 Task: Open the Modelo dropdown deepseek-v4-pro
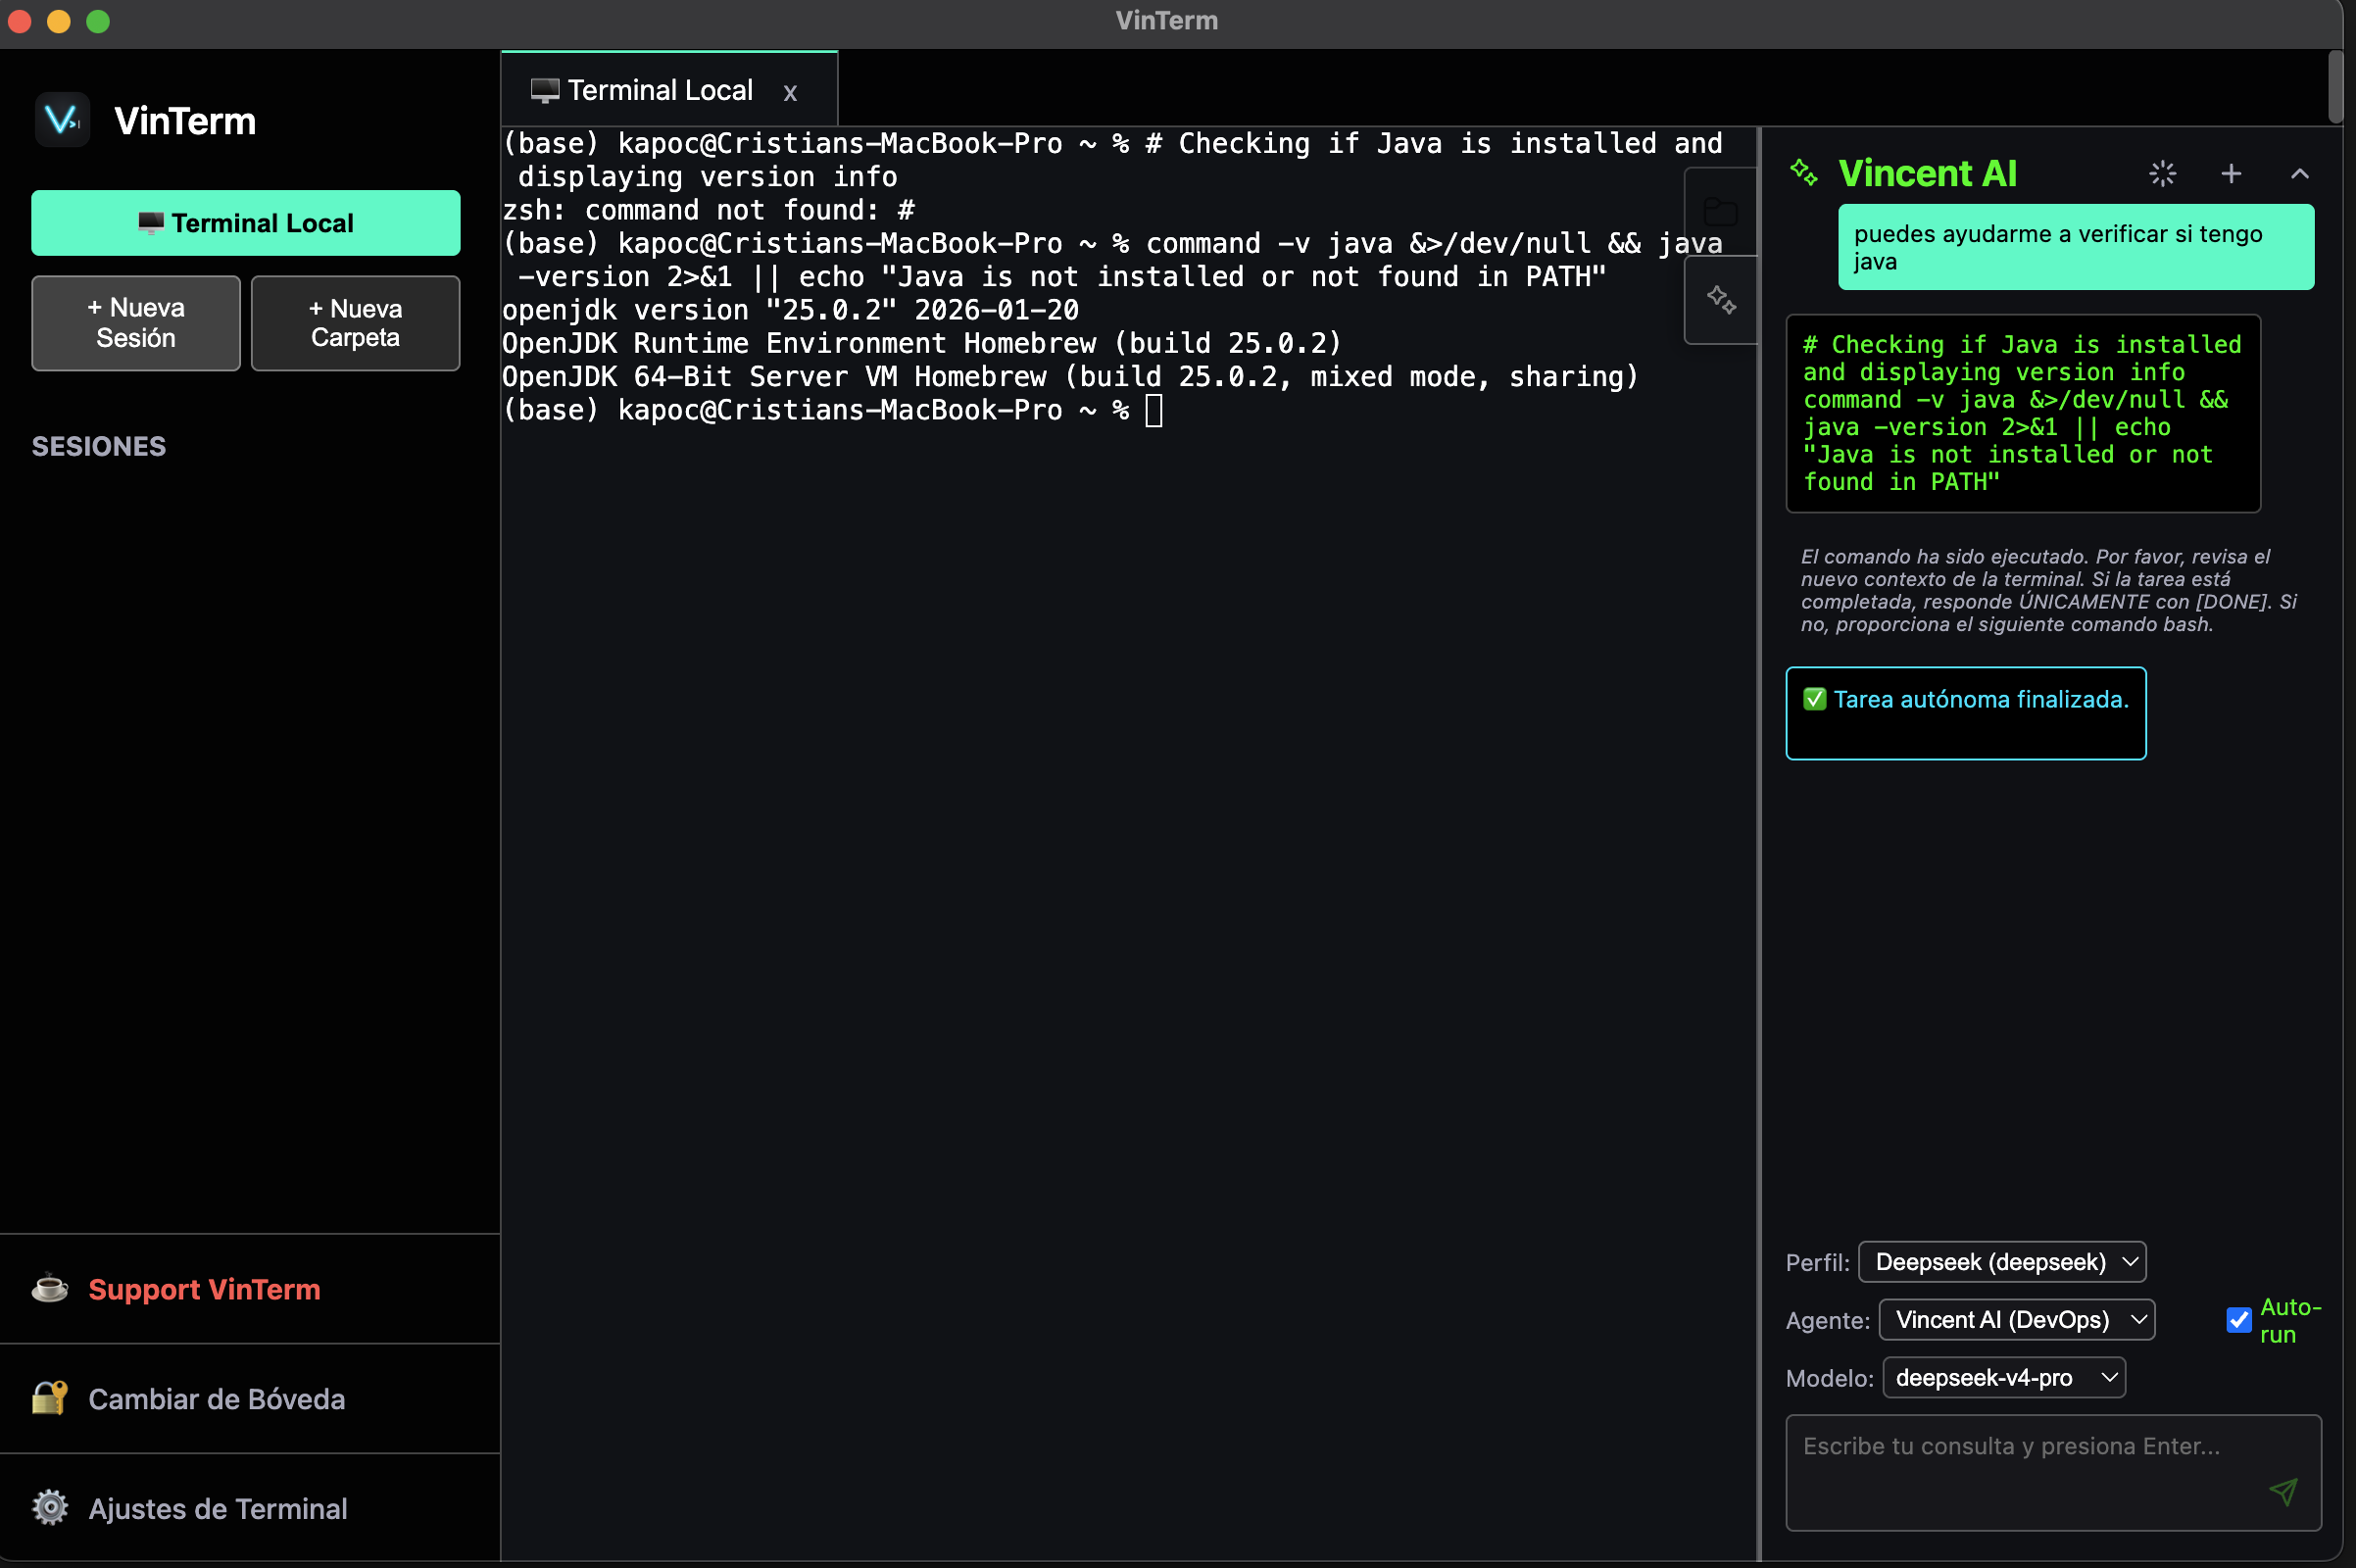click(x=2004, y=1378)
